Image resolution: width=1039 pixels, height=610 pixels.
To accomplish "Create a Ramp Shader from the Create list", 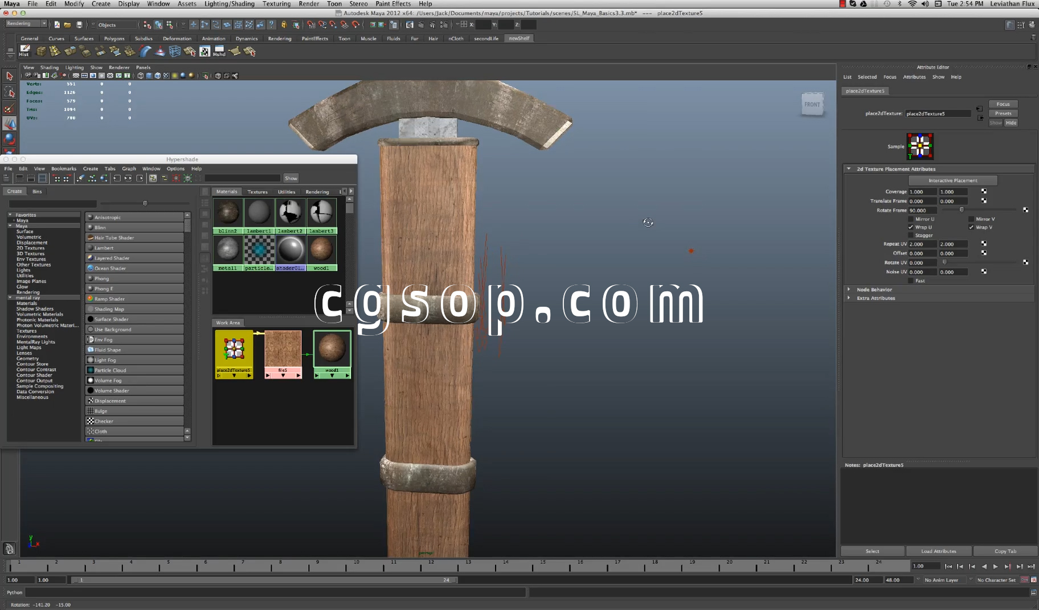I will [x=135, y=299].
